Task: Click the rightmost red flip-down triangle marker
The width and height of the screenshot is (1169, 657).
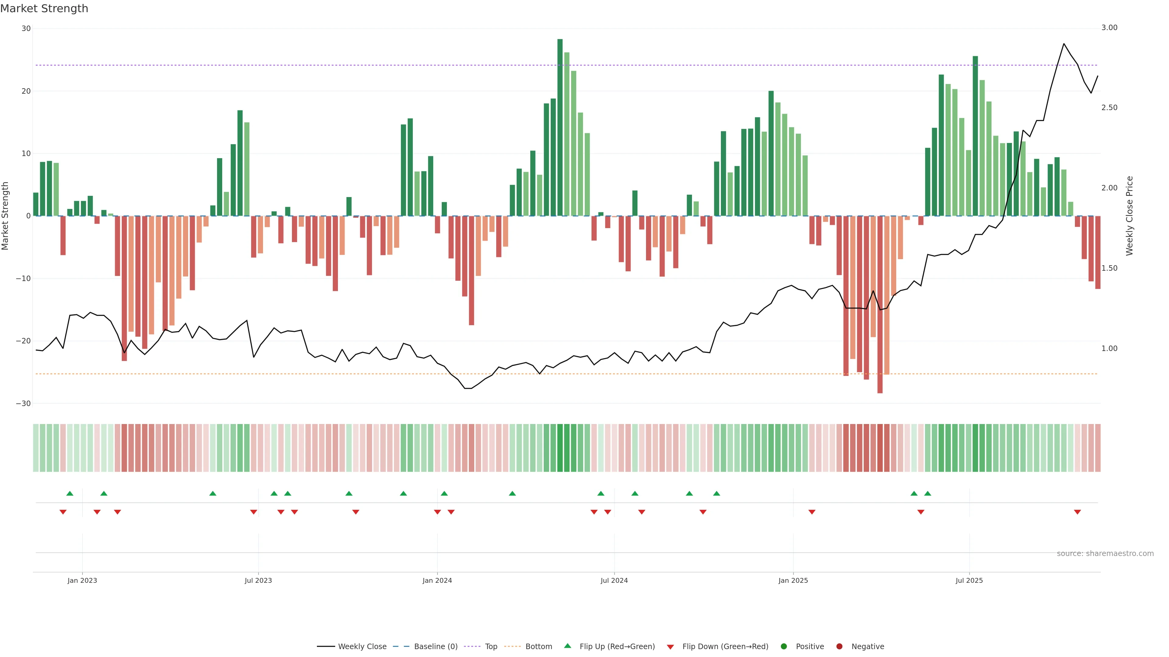Action: [x=1077, y=512]
